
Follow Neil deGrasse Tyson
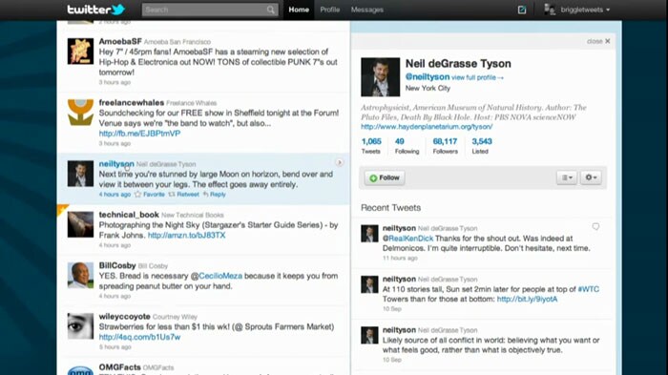coord(385,177)
